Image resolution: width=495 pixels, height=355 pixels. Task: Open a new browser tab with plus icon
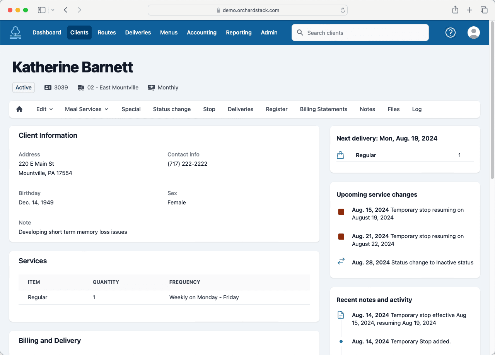(x=469, y=10)
